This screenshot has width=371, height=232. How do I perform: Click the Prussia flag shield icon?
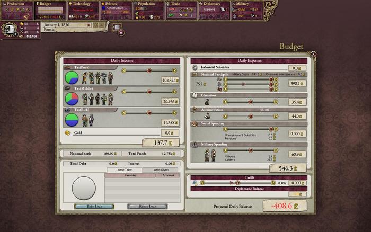9,29
